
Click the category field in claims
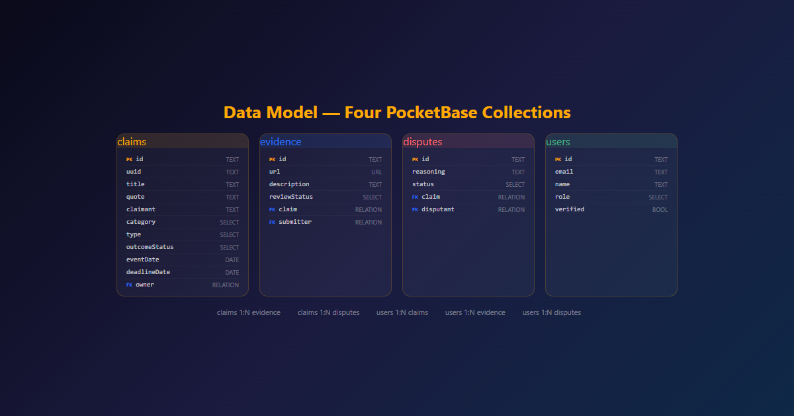(183, 222)
